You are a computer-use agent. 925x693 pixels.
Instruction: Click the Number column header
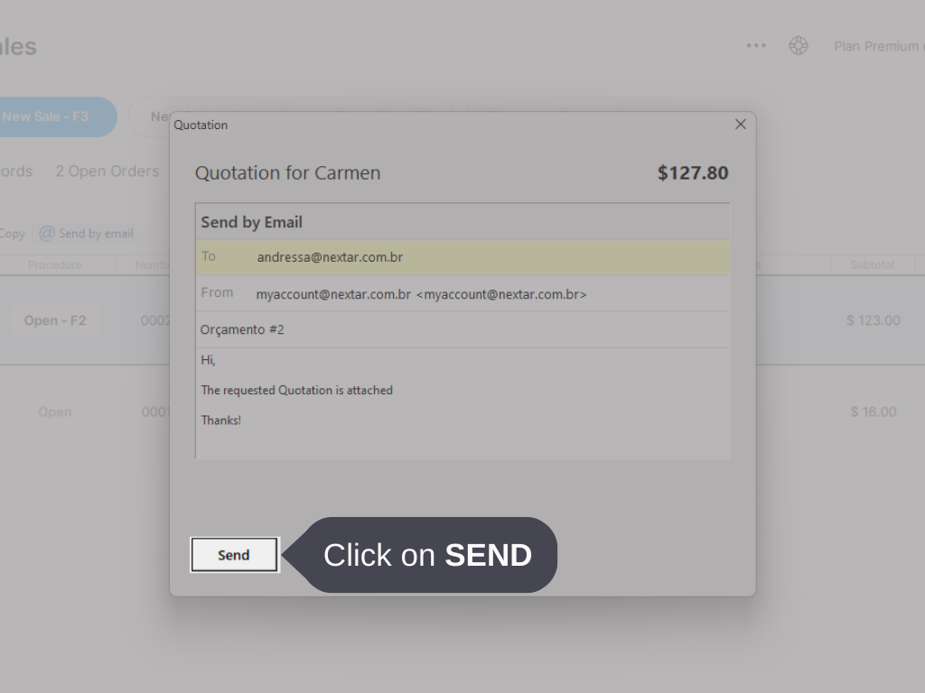154,264
